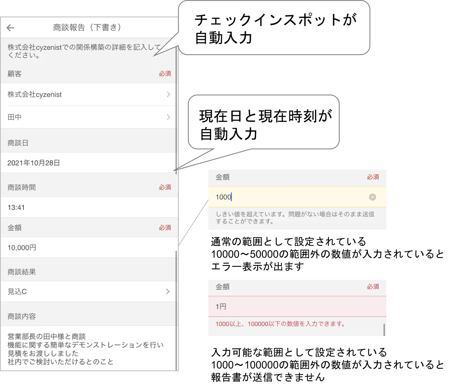
Task: Clear the 1000 amount field with x icon
Action: 372,197
